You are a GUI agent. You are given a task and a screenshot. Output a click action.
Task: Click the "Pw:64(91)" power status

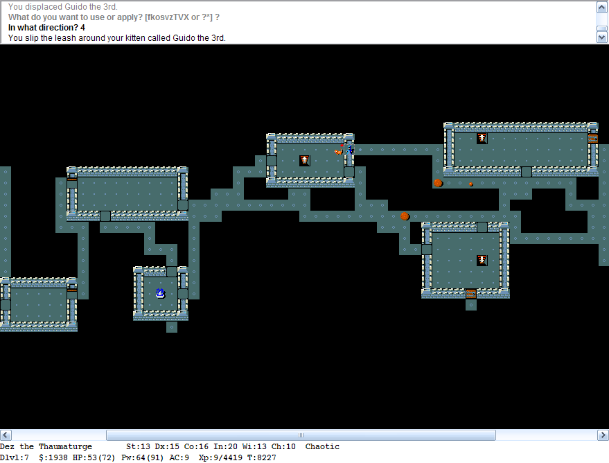(x=143, y=458)
